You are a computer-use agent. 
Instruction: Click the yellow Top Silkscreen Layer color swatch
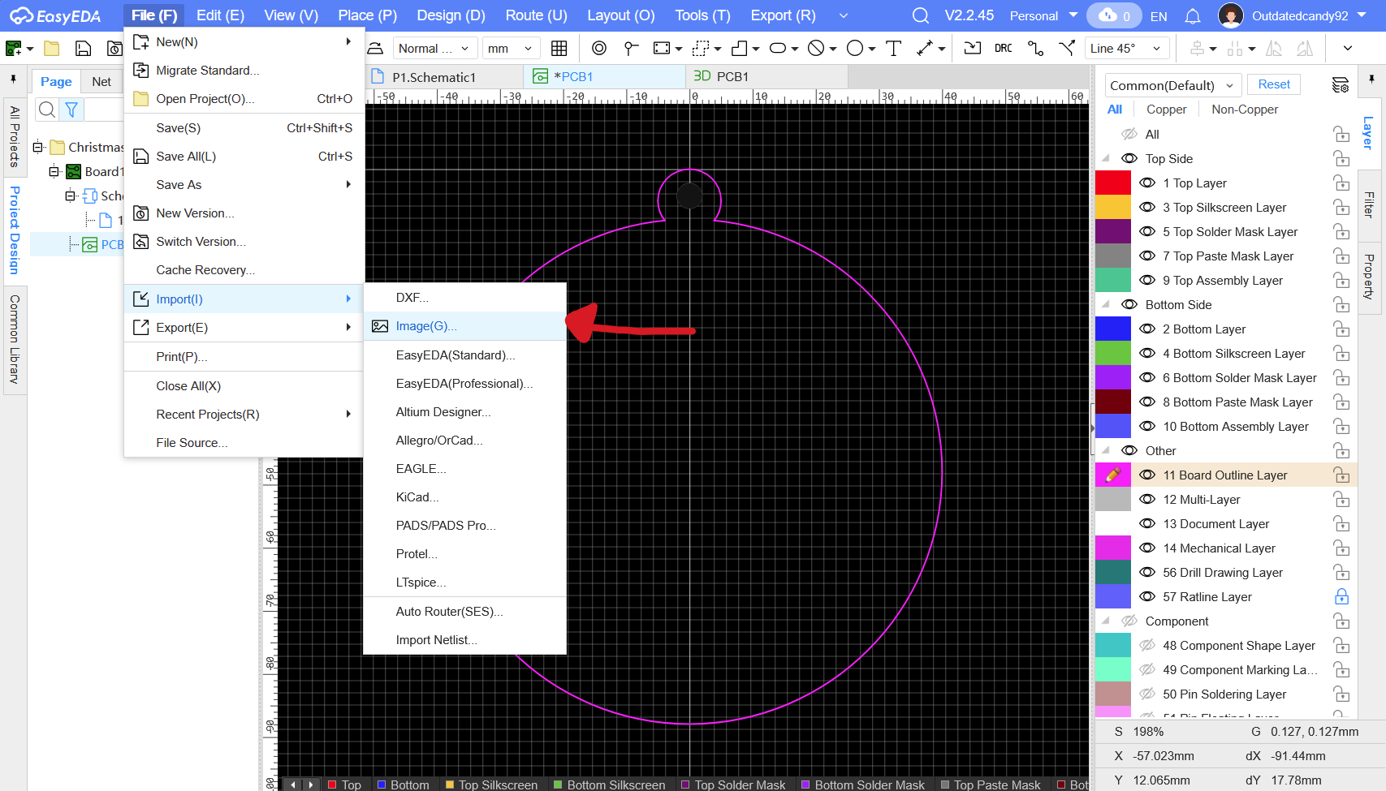click(x=1112, y=208)
